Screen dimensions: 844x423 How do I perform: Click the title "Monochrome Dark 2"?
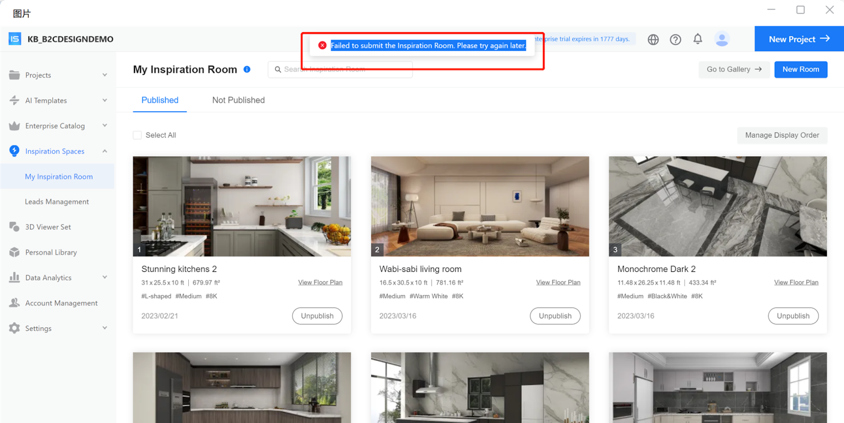pos(657,269)
